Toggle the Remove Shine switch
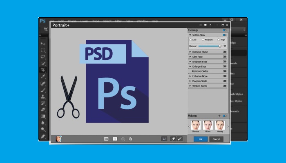Viewport: 286px width, 163px height. (x=225, y=52)
